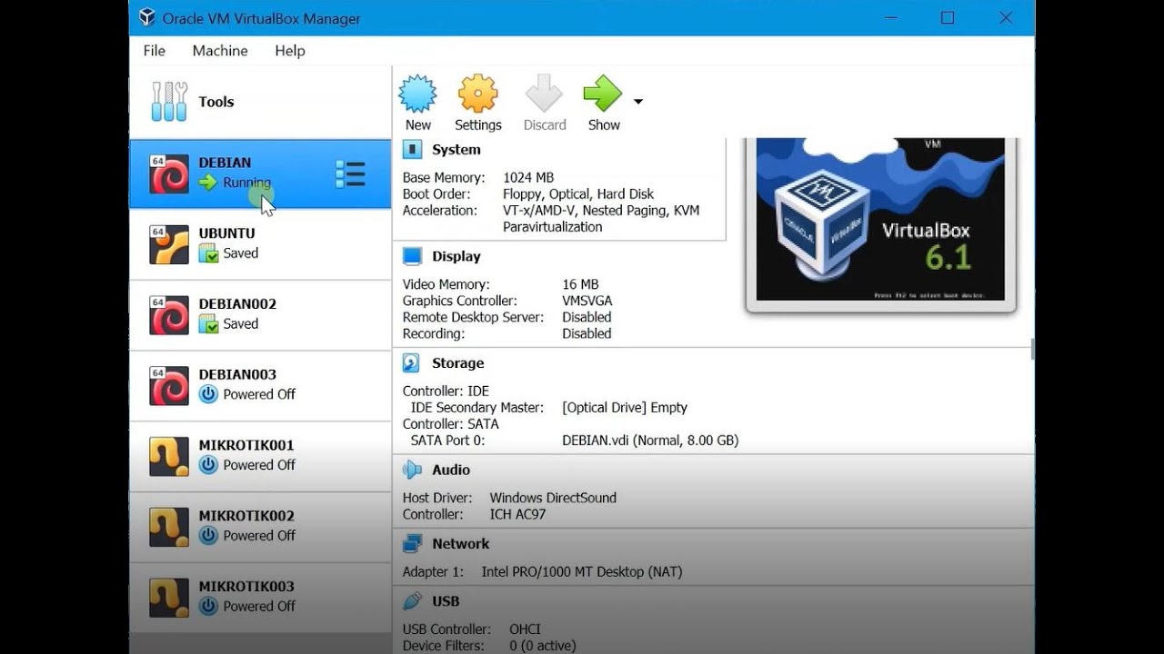
Task: Click the '1024 MB' base memory value
Action: pos(528,178)
